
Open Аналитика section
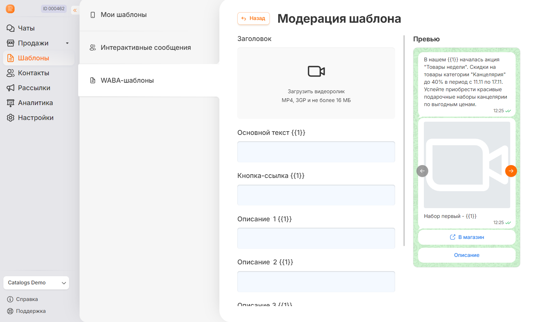coord(39,103)
